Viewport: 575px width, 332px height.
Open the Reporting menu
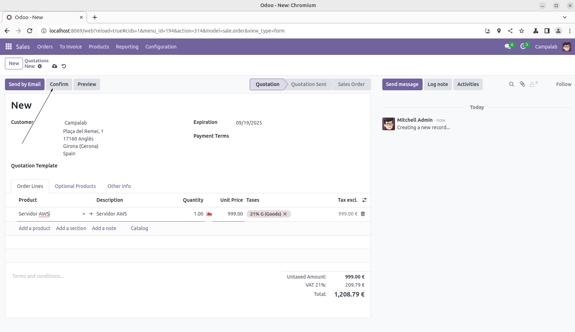(x=127, y=47)
